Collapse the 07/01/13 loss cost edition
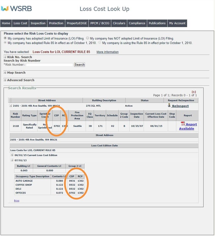The height and width of the screenshot is (236, 215). [12, 160]
